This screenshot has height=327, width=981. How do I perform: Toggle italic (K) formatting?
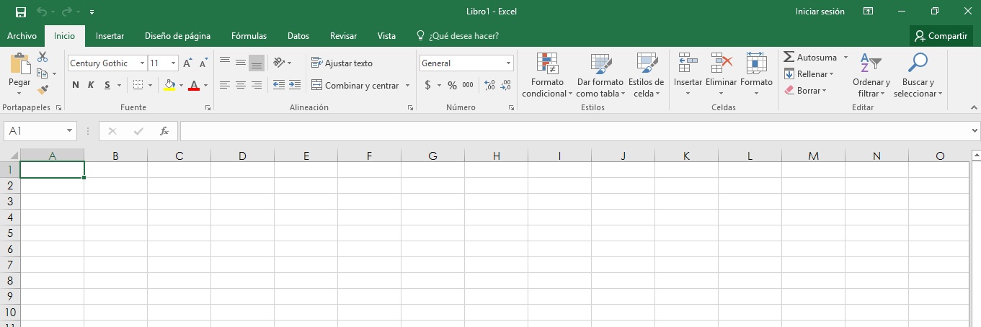[x=92, y=85]
